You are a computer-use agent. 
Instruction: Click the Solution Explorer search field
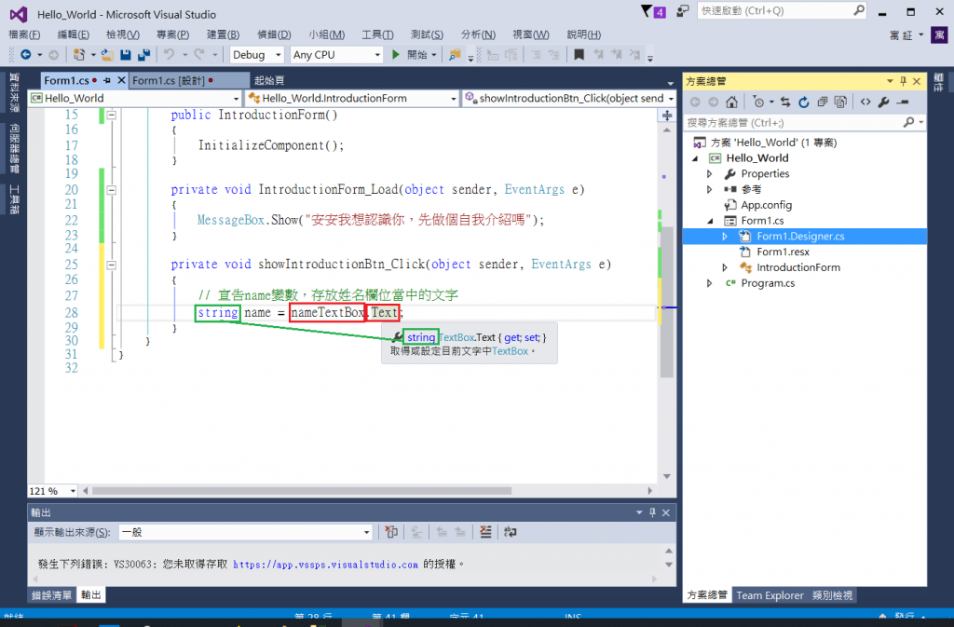[x=794, y=123]
